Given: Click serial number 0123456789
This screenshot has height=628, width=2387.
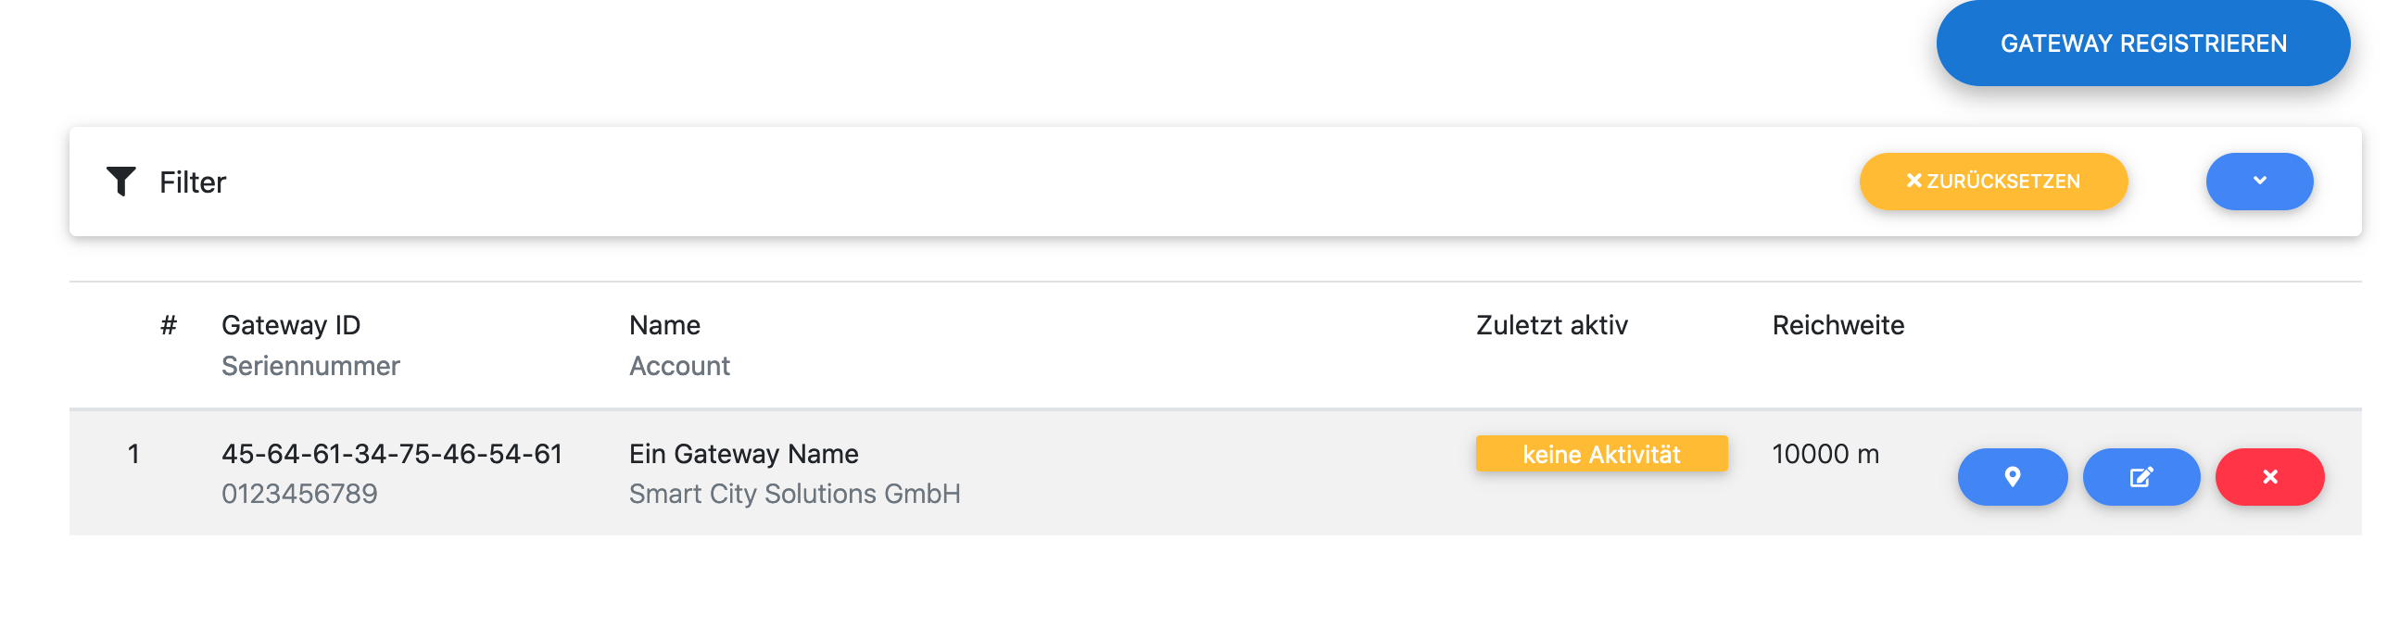Looking at the screenshot, I should pyautogui.click(x=299, y=494).
